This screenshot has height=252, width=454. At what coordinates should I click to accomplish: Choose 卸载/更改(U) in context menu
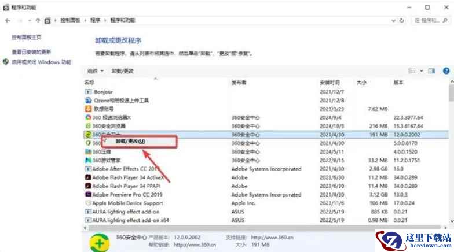(x=130, y=141)
